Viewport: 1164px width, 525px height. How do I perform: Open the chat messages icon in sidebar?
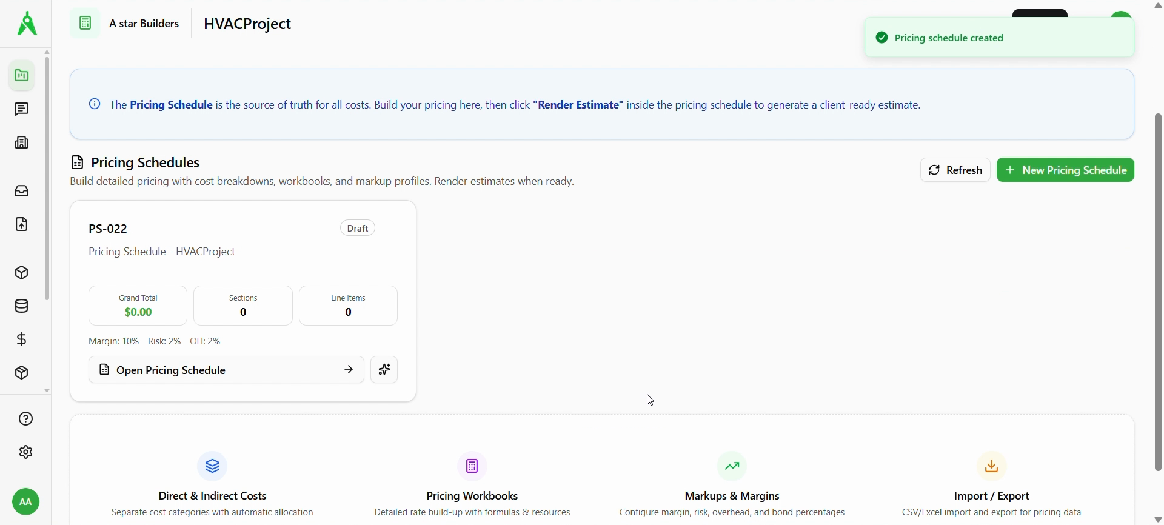pos(22,109)
